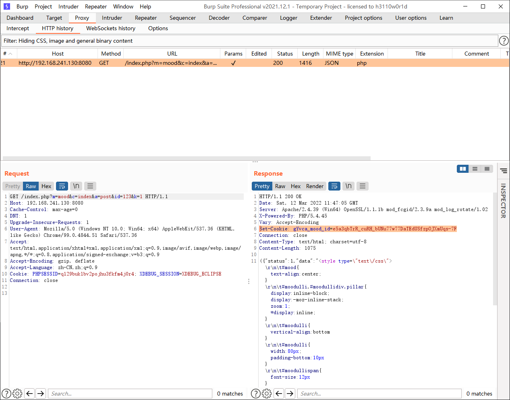Open the Burp menu
510x400 pixels.
(22, 6)
